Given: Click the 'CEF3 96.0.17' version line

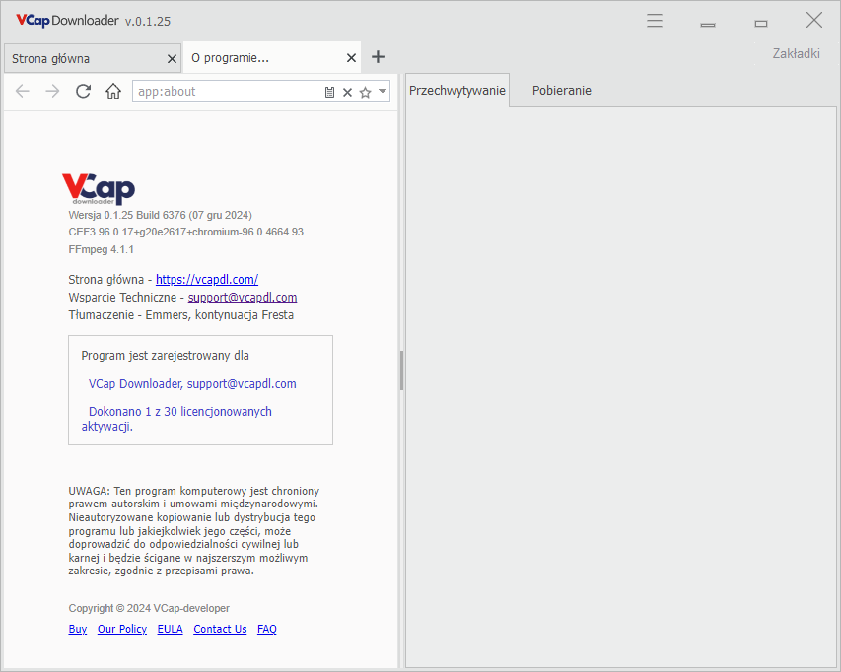Looking at the screenshot, I should pyautogui.click(x=186, y=232).
